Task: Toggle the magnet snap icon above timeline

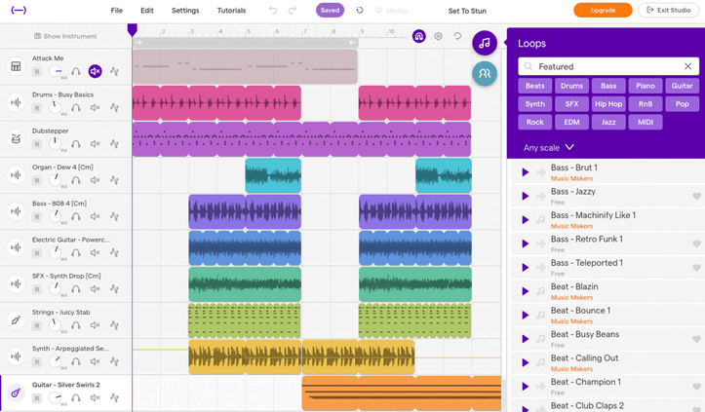Action: 419,36
